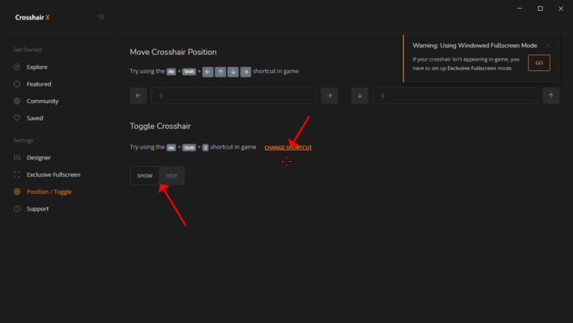Click the Alt key badge in move shortcut

point(171,72)
